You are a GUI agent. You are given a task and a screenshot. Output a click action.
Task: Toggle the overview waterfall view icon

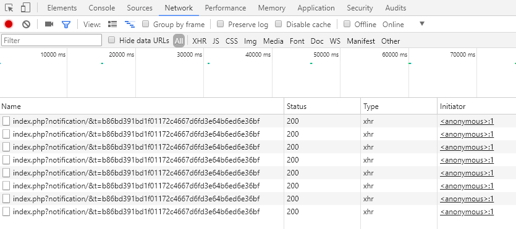[x=130, y=24]
